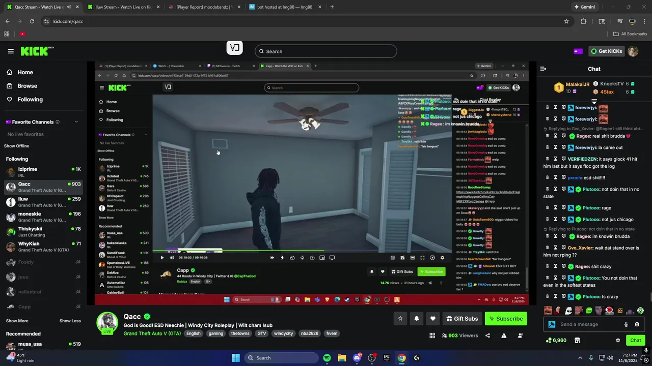Viewport: 652px width, 366px height.
Task: Open Chrome extensions puzzle icon
Action: click(584, 21)
